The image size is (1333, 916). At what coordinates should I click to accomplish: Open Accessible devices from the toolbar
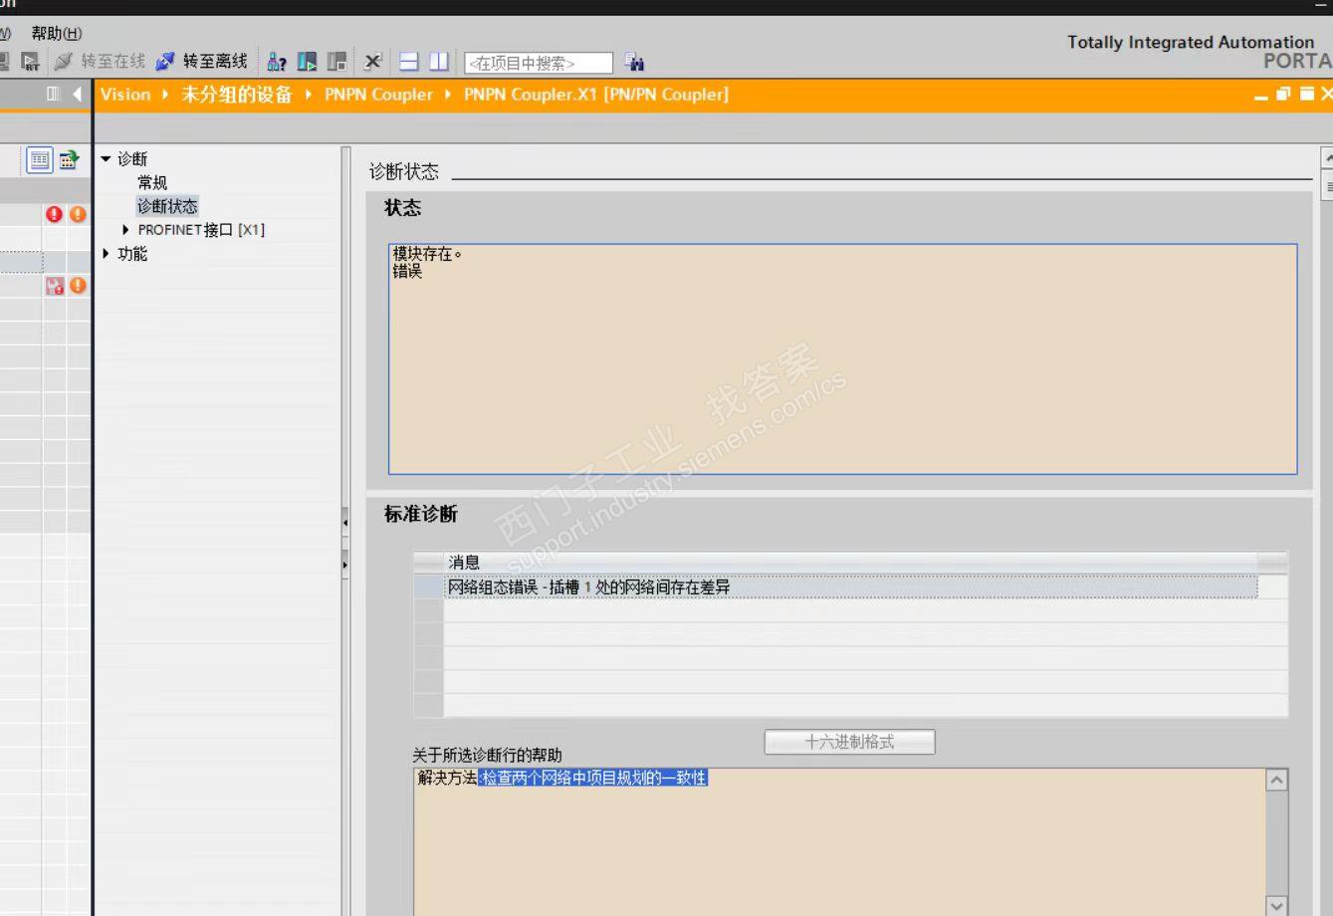tap(277, 62)
